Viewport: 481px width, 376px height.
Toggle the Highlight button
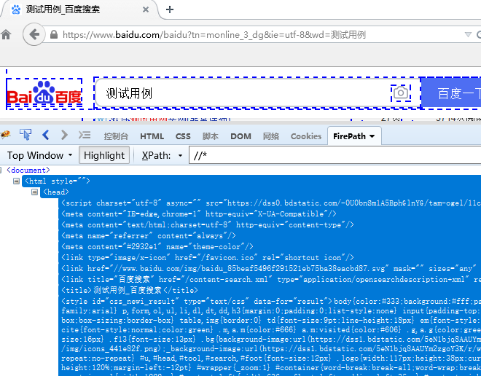(104, 155)
